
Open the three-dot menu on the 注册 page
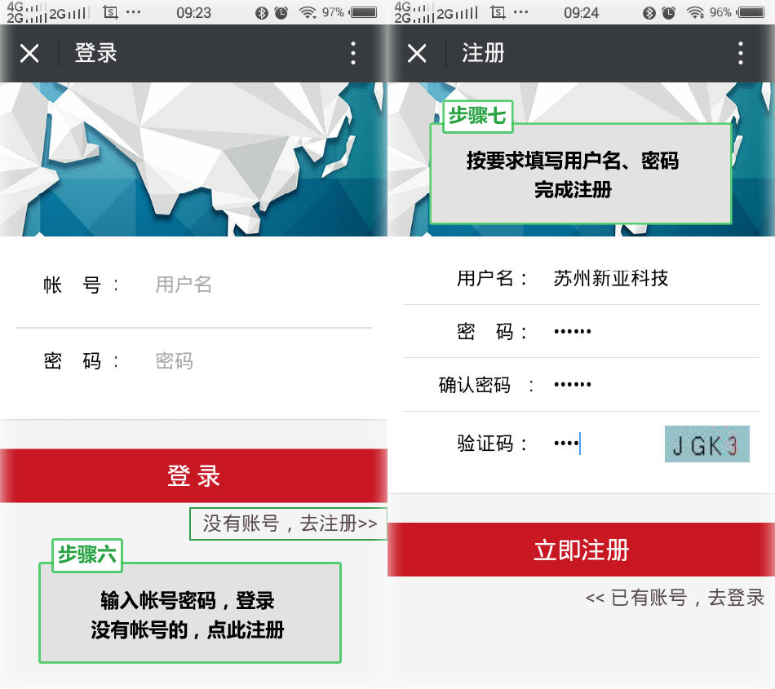pos(741,53)
